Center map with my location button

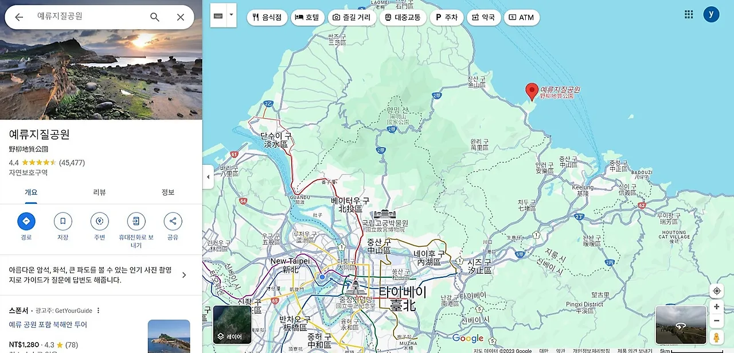716,291
